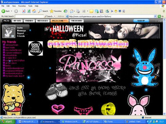Click the Friends link by the avatar
Image resolution: width=166 pixels, height=124 pixels.
coord(21,36)
